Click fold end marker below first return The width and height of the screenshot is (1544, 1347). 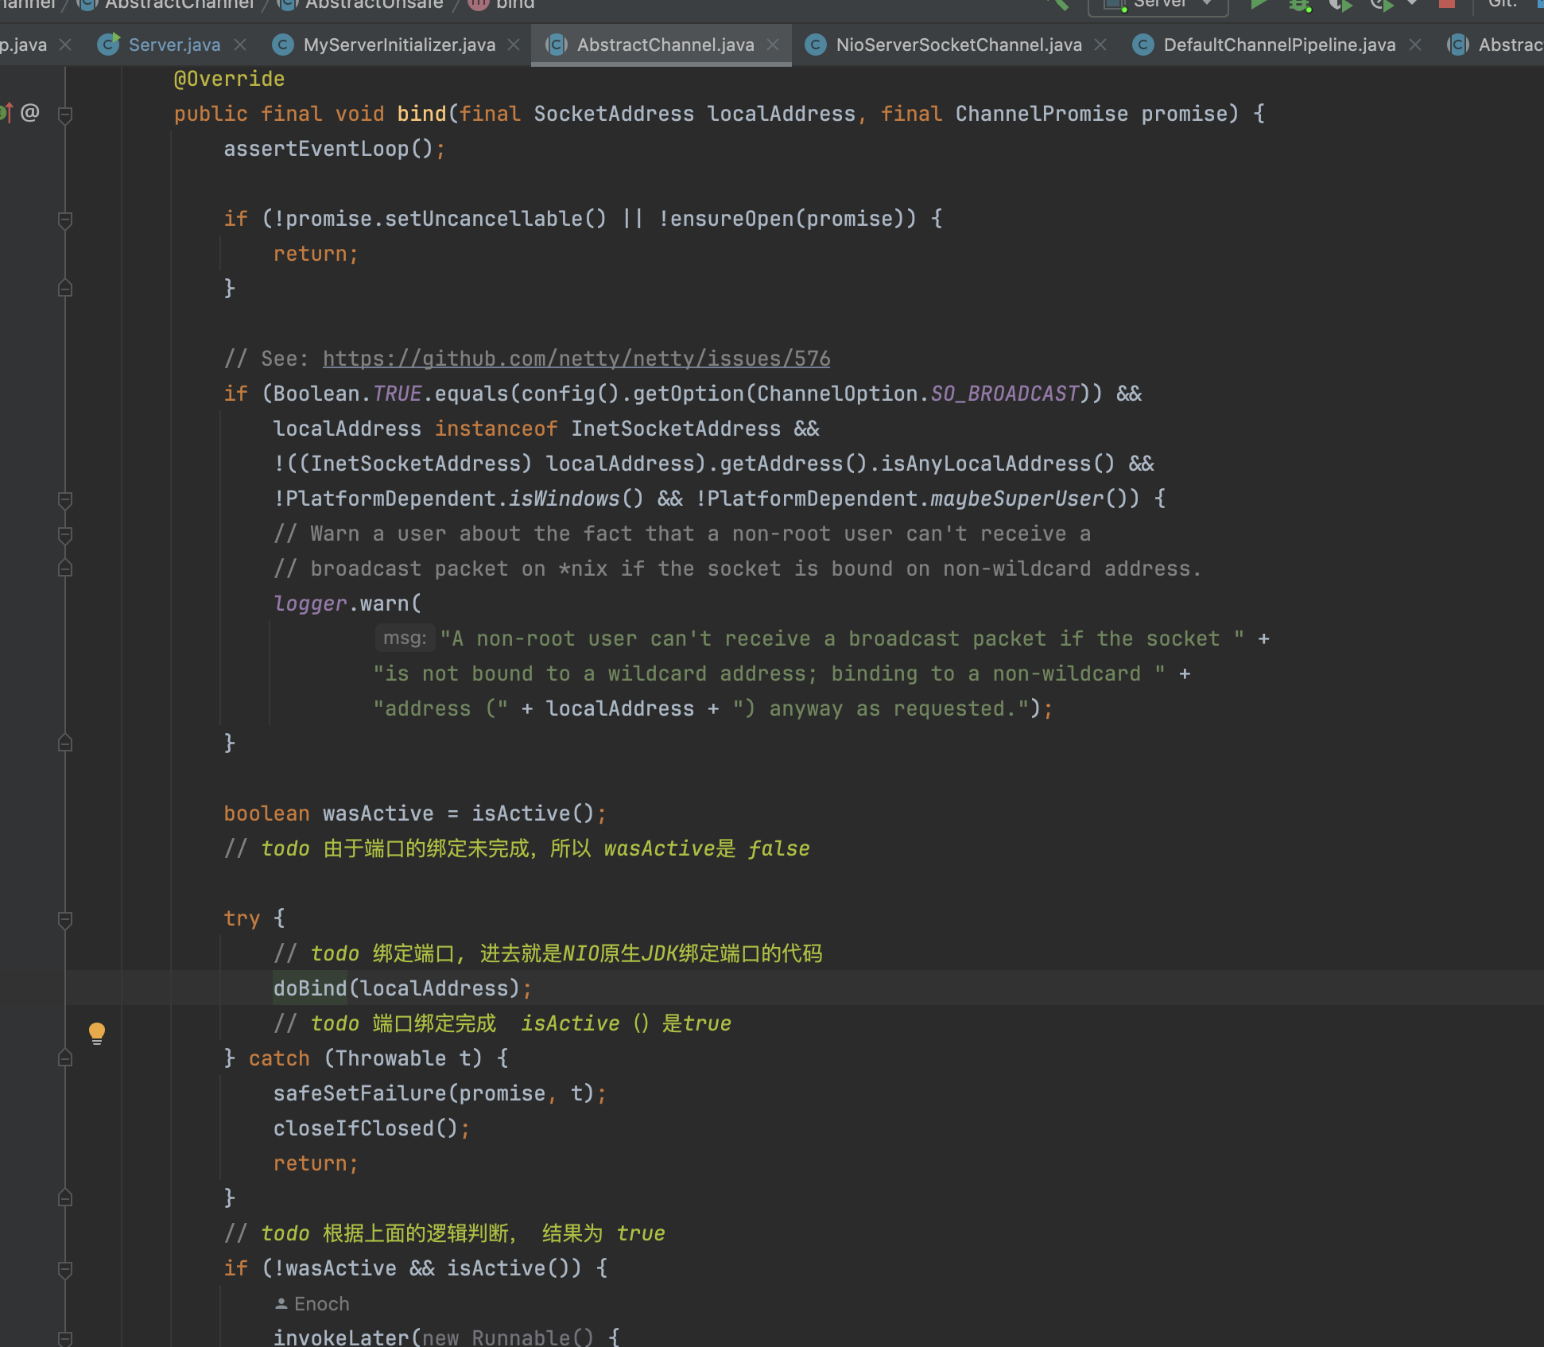tap(66, 289)
